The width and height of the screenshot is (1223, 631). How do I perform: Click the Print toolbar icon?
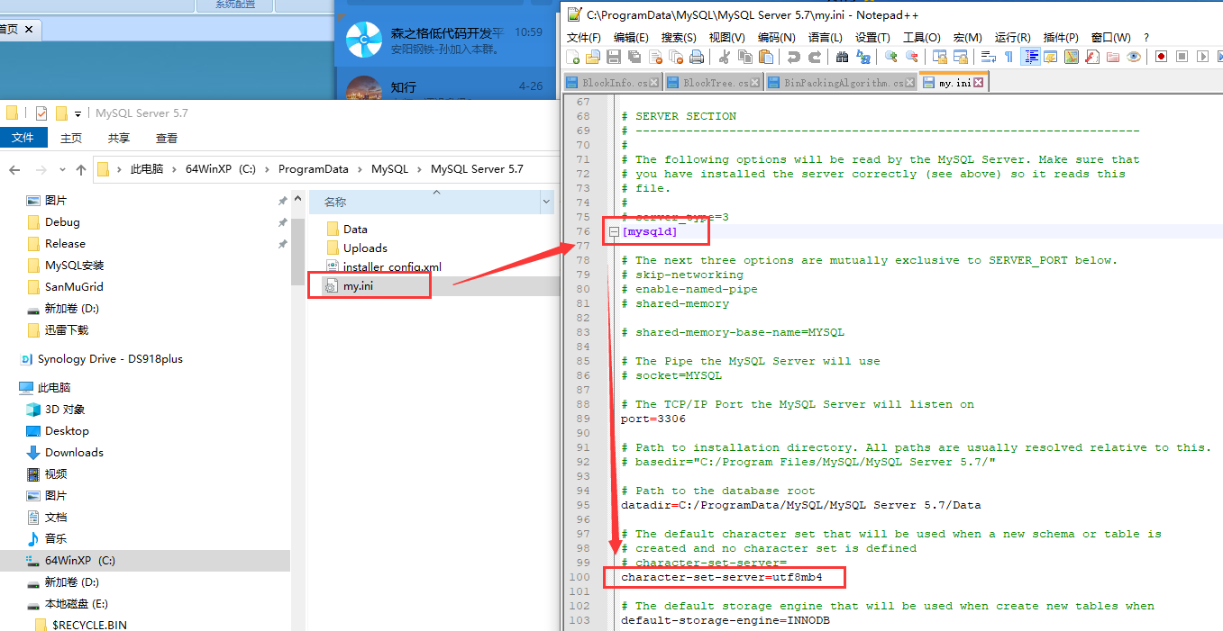[697, 57]
